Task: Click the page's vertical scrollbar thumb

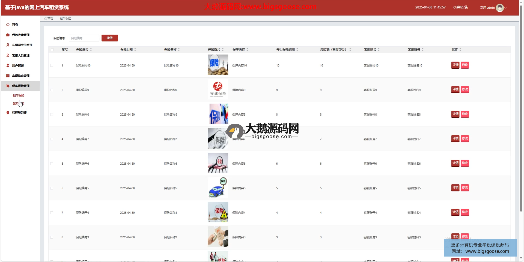Action: click(x=521, y=109)
